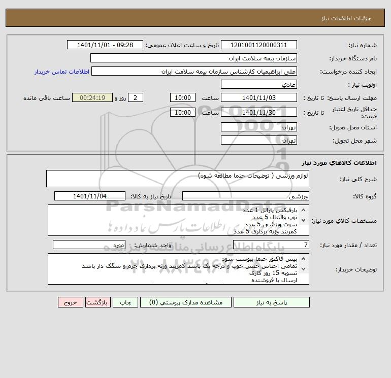The height and width of the screenshot is (378, 391).
Task: Click the text پیش فاکتور حتما پیوست شود
Action: click(x=259, y=259)
